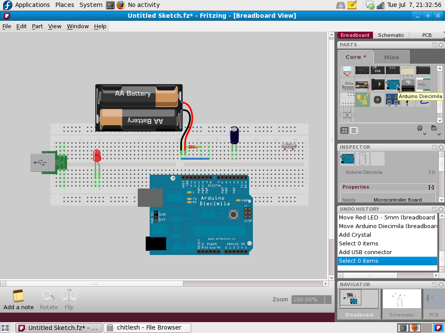Image resolution: width=445 pixels, height=333 pixels.
Task: Choose the pushbutton part icon
Action: [x=378, y=100]
